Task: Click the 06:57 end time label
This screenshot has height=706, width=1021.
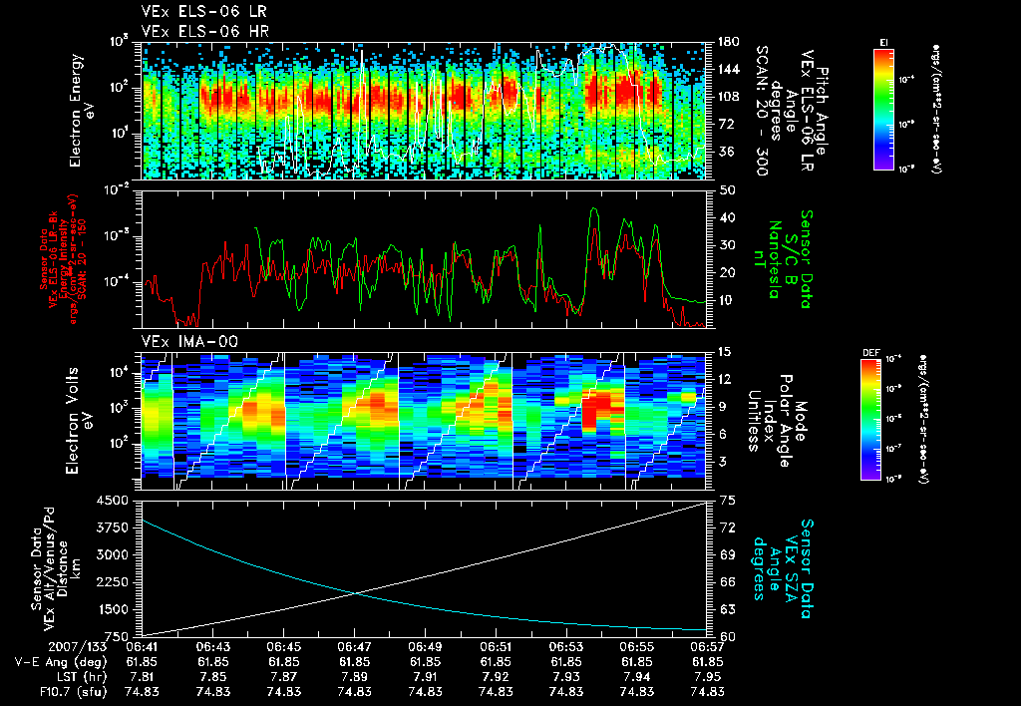Action: tap(707, 646)
